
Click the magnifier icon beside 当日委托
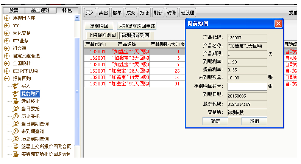click(16, 109)
